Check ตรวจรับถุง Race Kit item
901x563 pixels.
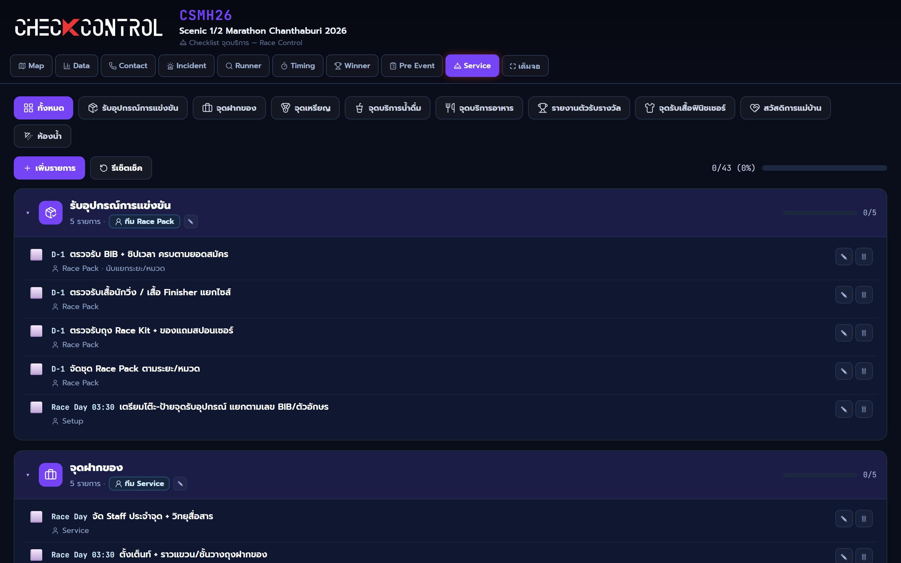pos(36,331)
